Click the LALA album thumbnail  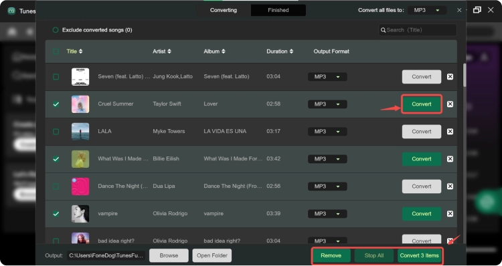click(80, 132)
